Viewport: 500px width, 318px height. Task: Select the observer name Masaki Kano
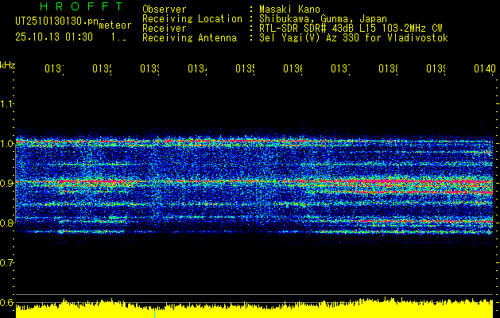[289, 10]
